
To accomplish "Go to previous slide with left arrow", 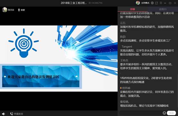I will [5, 77].
